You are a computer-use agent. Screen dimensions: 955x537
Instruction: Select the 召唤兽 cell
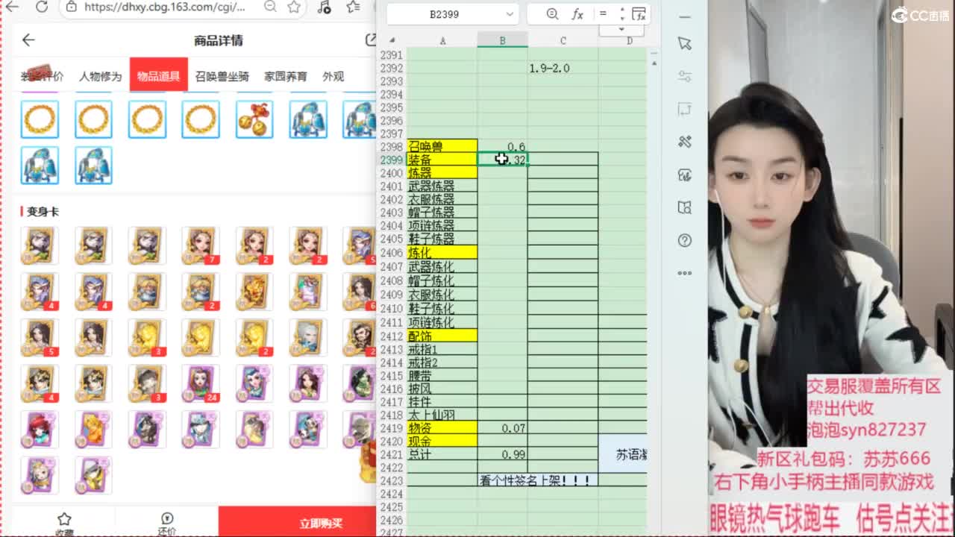point(442,146)
